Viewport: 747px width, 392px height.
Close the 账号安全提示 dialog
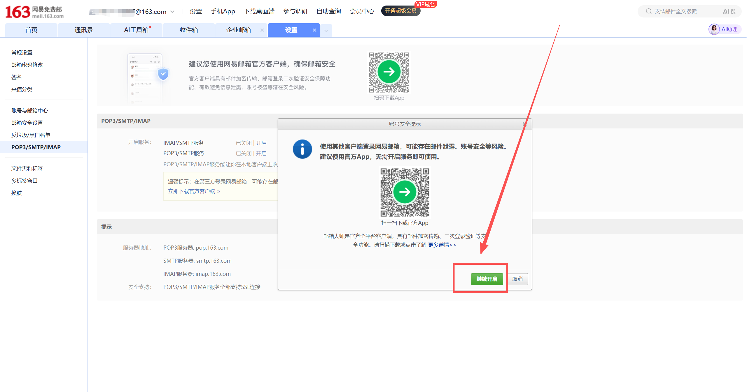[x=525, y=124]
